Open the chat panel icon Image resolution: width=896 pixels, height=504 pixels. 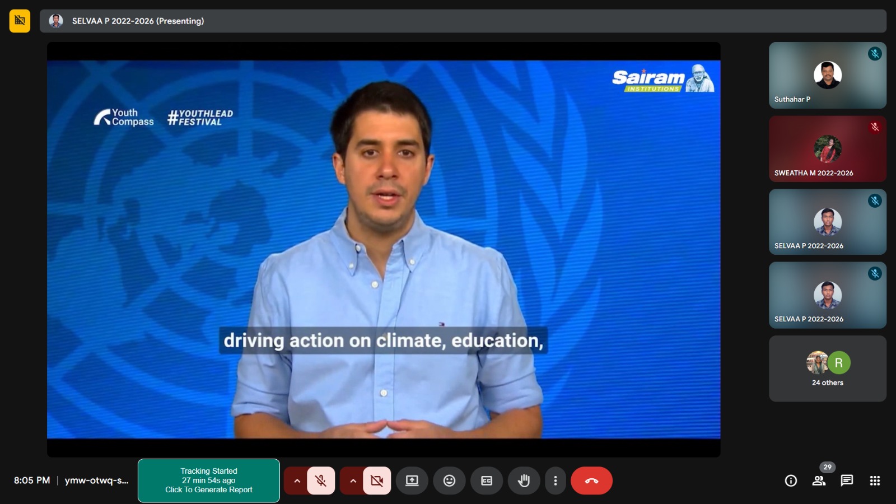(x=847, y=480)
